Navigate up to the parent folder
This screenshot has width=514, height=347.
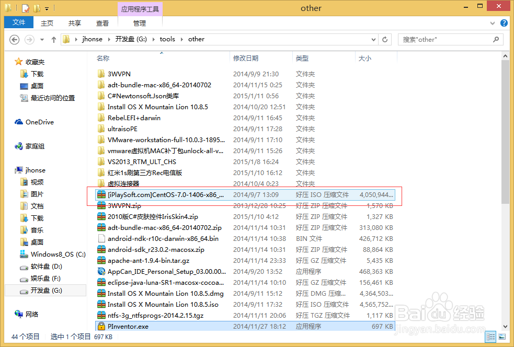click(x=54, y=39)
